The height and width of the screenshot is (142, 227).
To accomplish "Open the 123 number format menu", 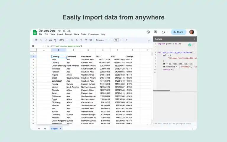I will click(x=91, y=40).
